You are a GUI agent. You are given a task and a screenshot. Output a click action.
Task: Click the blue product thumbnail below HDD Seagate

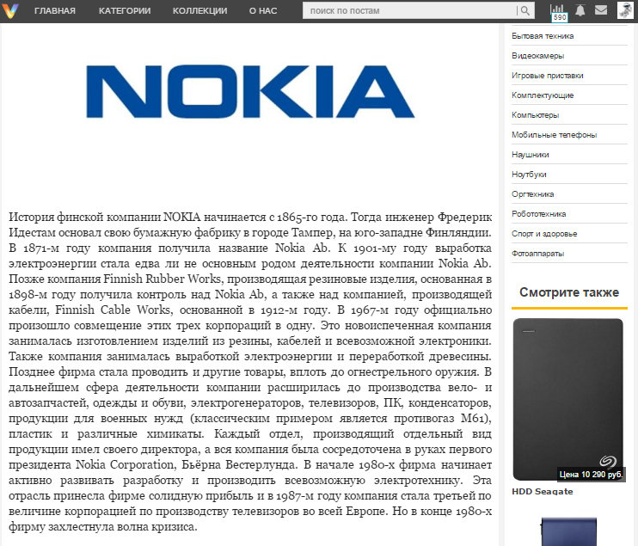[x=569, y=531]
